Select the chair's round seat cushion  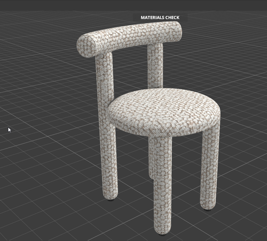coord(164,112)
